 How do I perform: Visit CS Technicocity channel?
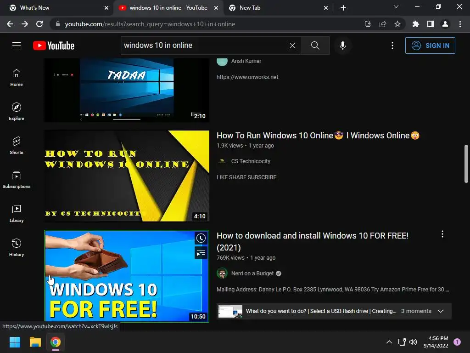[251, 161]
